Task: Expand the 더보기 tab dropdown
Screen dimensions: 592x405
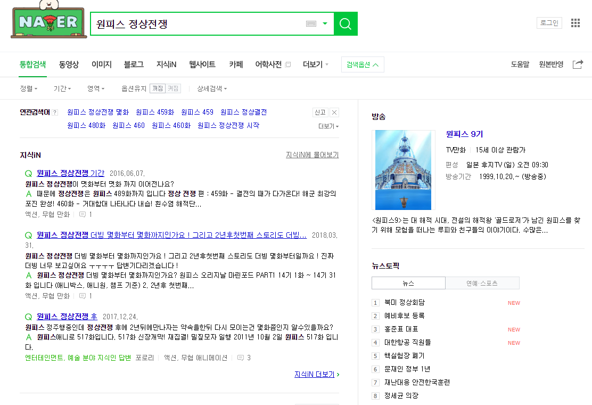Action: [316, 64]
